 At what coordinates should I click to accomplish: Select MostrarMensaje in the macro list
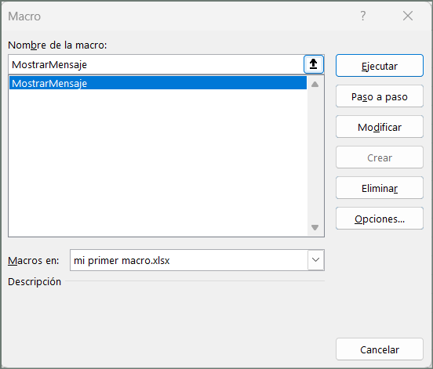(158, 83)
